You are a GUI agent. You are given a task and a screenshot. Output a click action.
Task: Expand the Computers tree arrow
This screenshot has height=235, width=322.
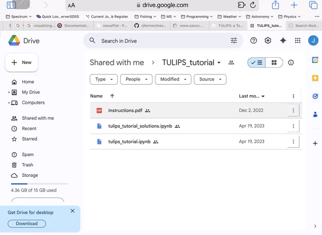tap(9, 103)
